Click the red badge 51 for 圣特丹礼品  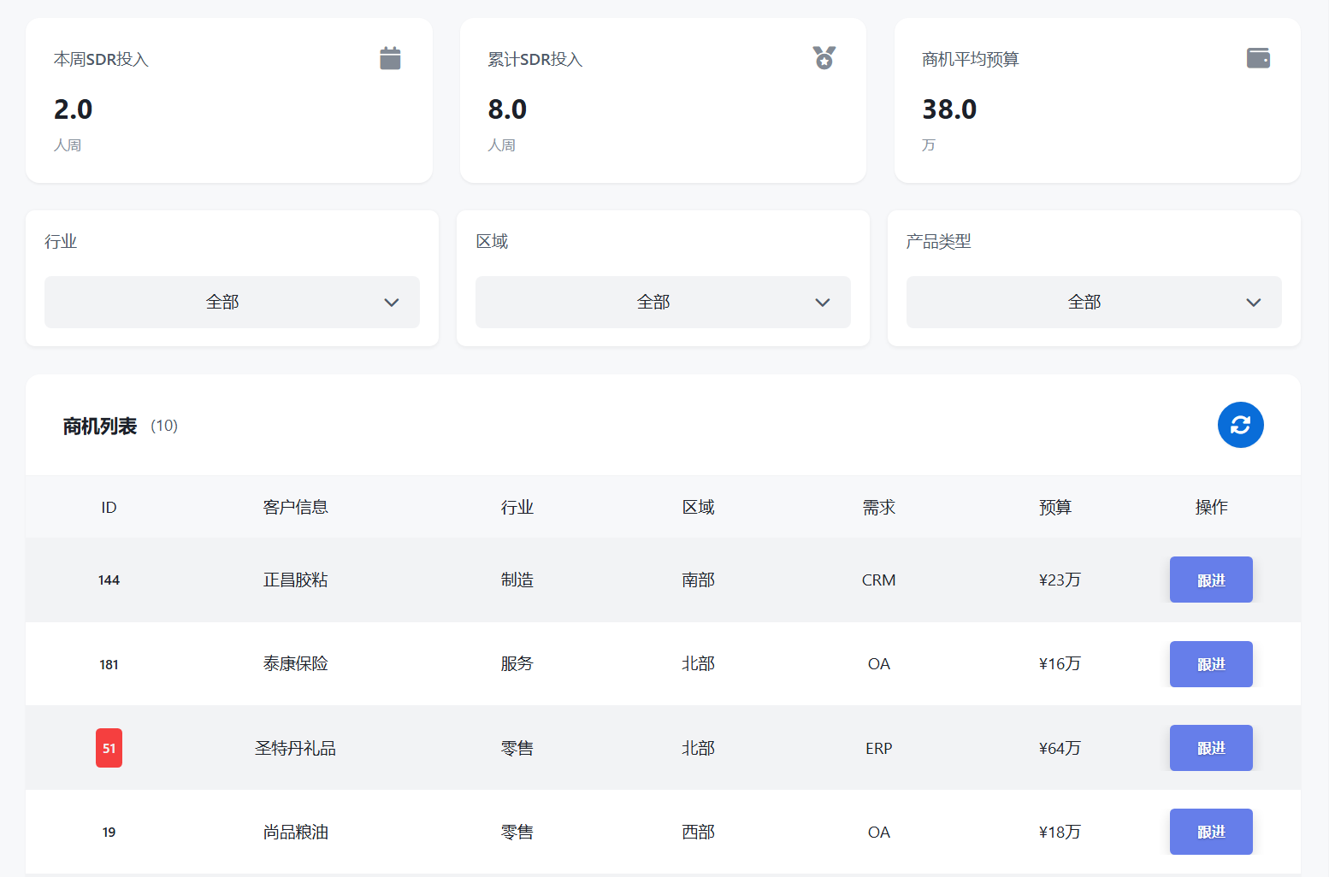click(x=109, y=747)
